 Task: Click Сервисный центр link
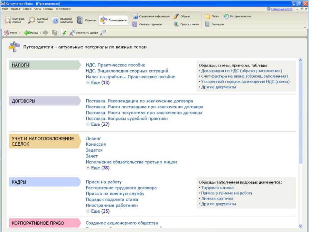[280, 9]
